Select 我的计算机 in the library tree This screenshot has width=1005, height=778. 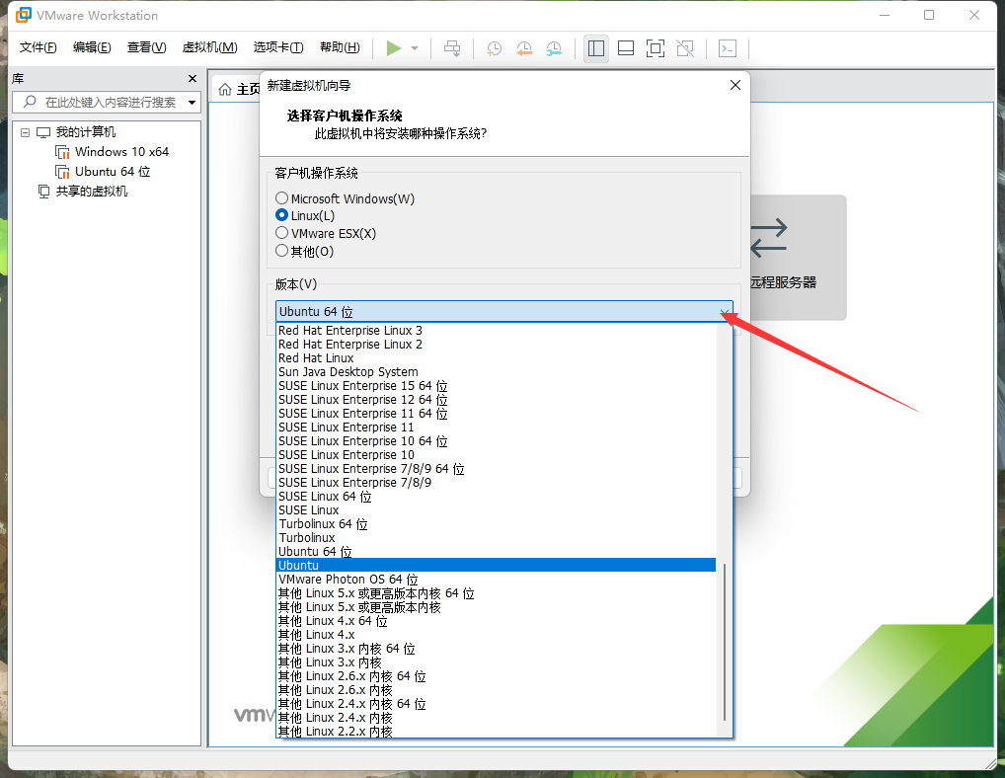tap(85, 132)
